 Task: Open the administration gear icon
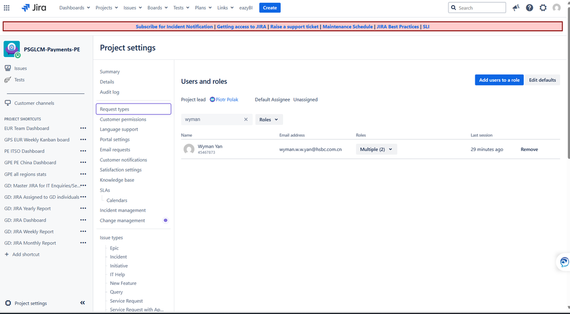(543, 7)
